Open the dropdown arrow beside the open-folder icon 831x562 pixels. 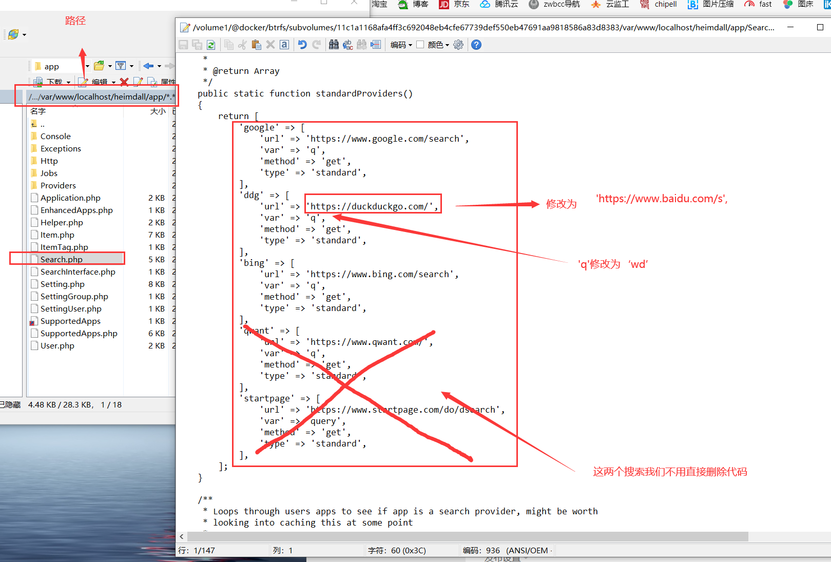click(x=110, y=66)
